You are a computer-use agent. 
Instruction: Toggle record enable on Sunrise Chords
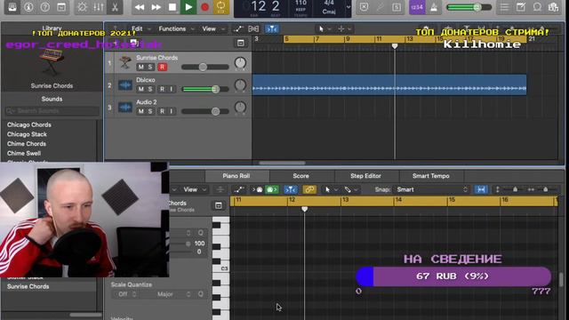tap(162, 68)
